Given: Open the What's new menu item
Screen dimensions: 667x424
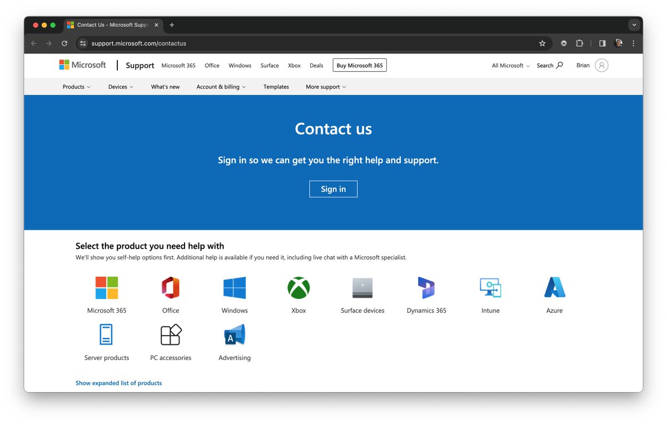Looking at the screenshot, I should click(x=165, y=87).
